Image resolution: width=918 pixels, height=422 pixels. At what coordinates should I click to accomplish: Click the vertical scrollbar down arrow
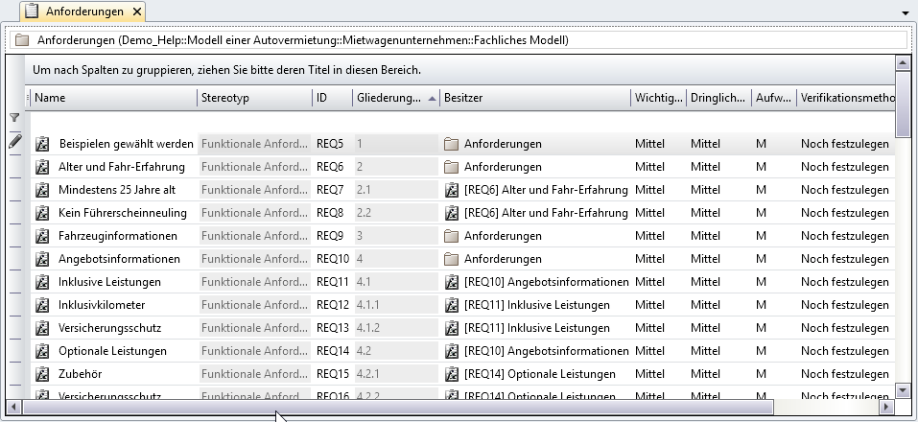[x=903, y=390]
